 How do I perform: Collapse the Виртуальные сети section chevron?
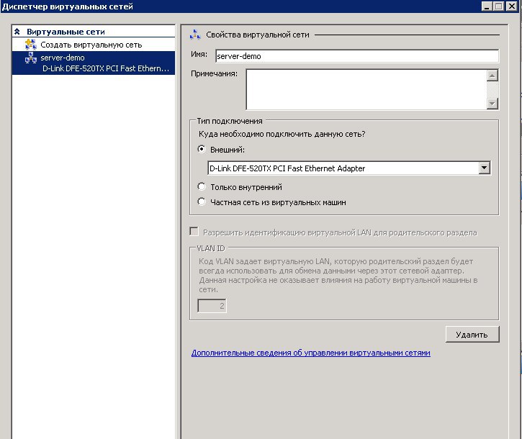[x=17, y=32]
